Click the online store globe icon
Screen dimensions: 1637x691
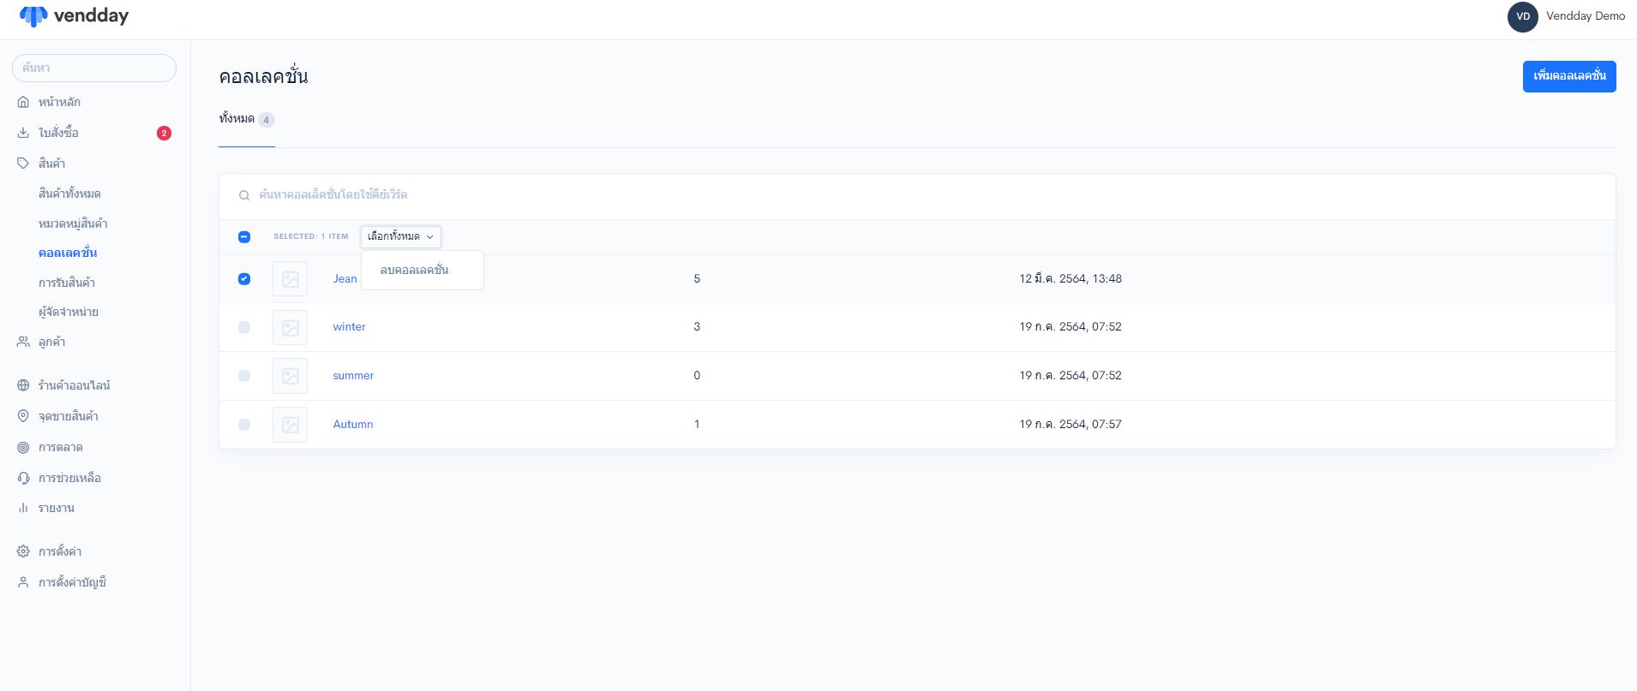[x=23, y=385]
